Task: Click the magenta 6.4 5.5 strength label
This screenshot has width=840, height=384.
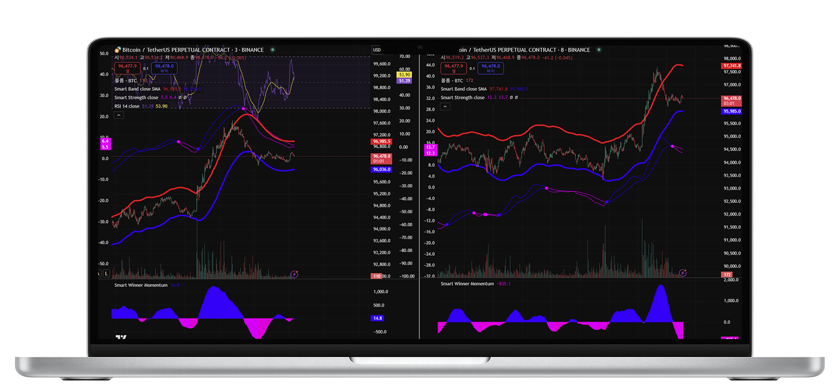Action: (105, 144)
